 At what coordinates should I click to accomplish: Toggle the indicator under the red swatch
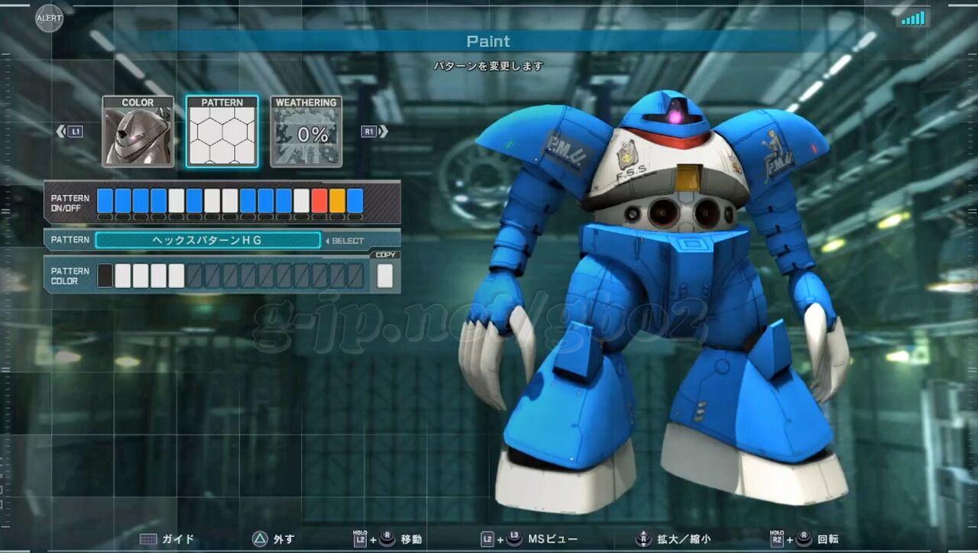pyautogui.click(x=319, y=217)
